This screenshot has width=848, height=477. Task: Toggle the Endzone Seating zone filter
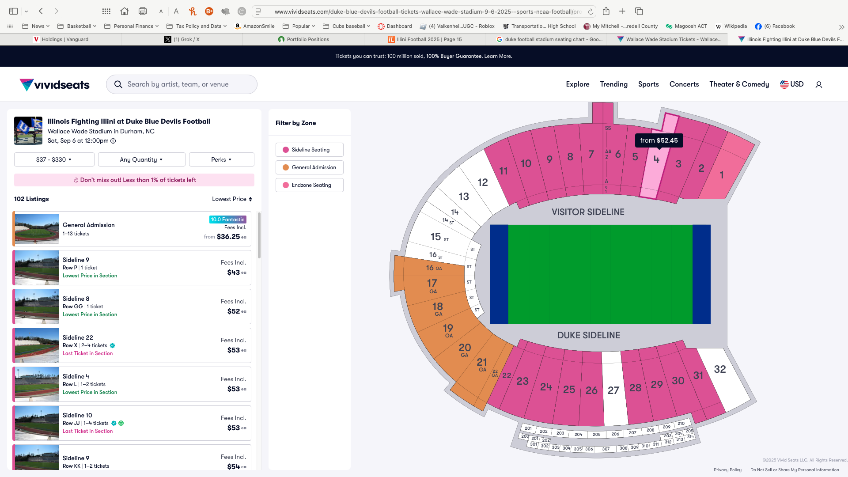pos(310,185)
